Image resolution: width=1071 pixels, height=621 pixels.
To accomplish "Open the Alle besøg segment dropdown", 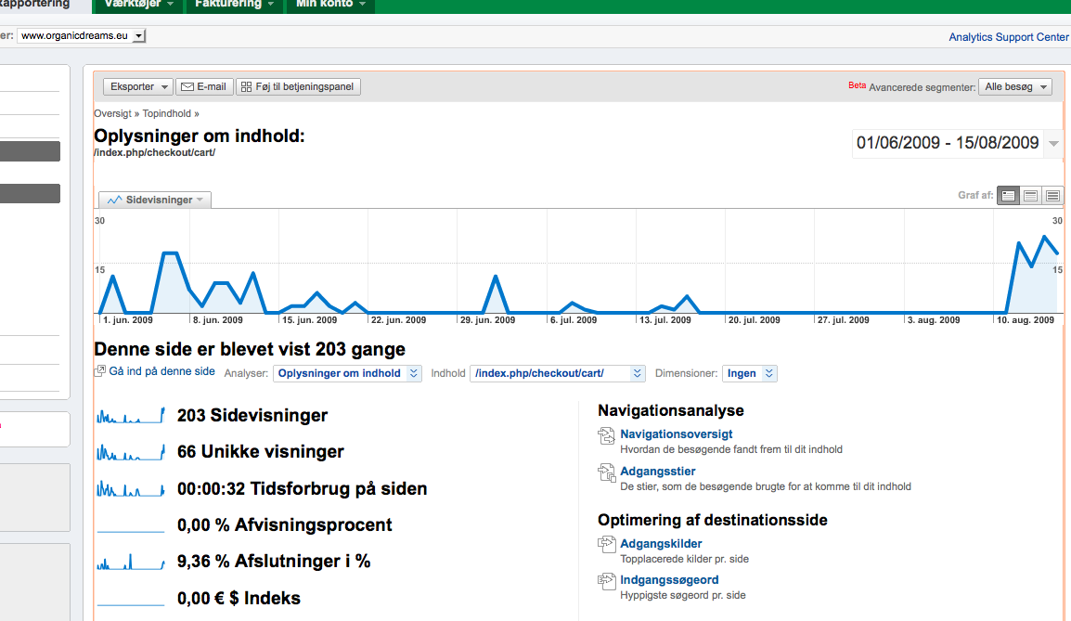I will click(1015, 86).
